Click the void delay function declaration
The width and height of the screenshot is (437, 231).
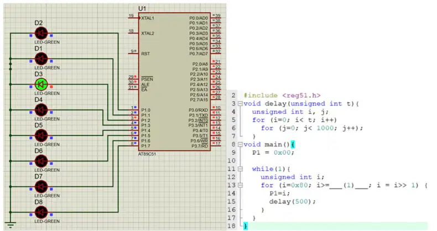301,104
